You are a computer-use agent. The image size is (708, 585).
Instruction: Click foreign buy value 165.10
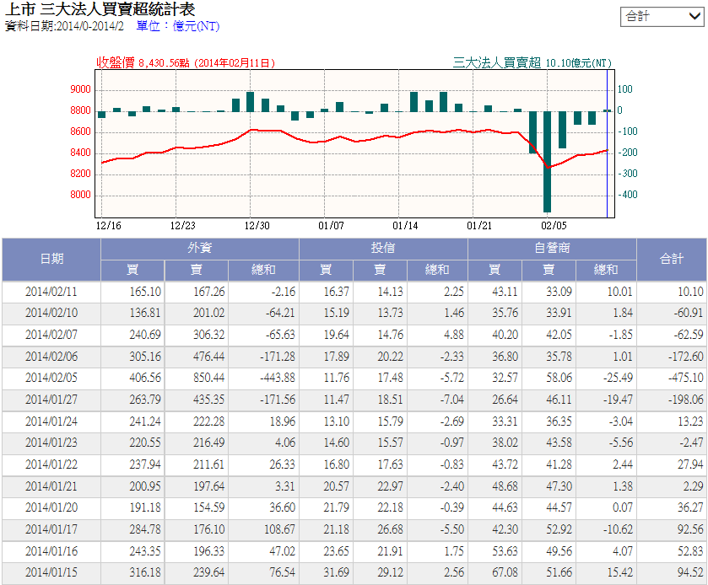coord(145,292)
